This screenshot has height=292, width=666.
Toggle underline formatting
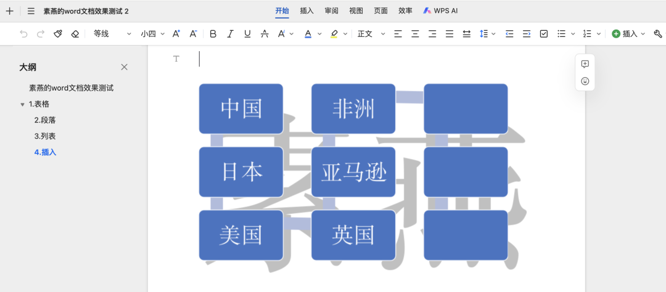coord(248,34)
